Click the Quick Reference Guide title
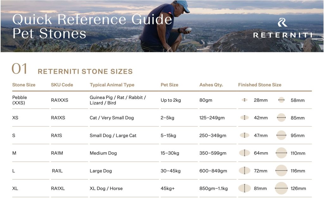324x198 pixels. pos(92,20)
